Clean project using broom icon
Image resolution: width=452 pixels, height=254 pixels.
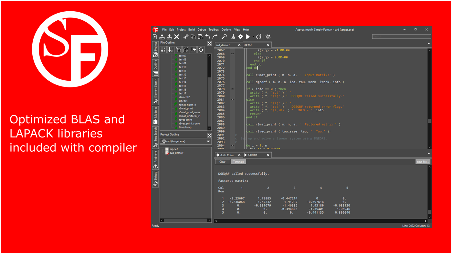coord(233,37)
